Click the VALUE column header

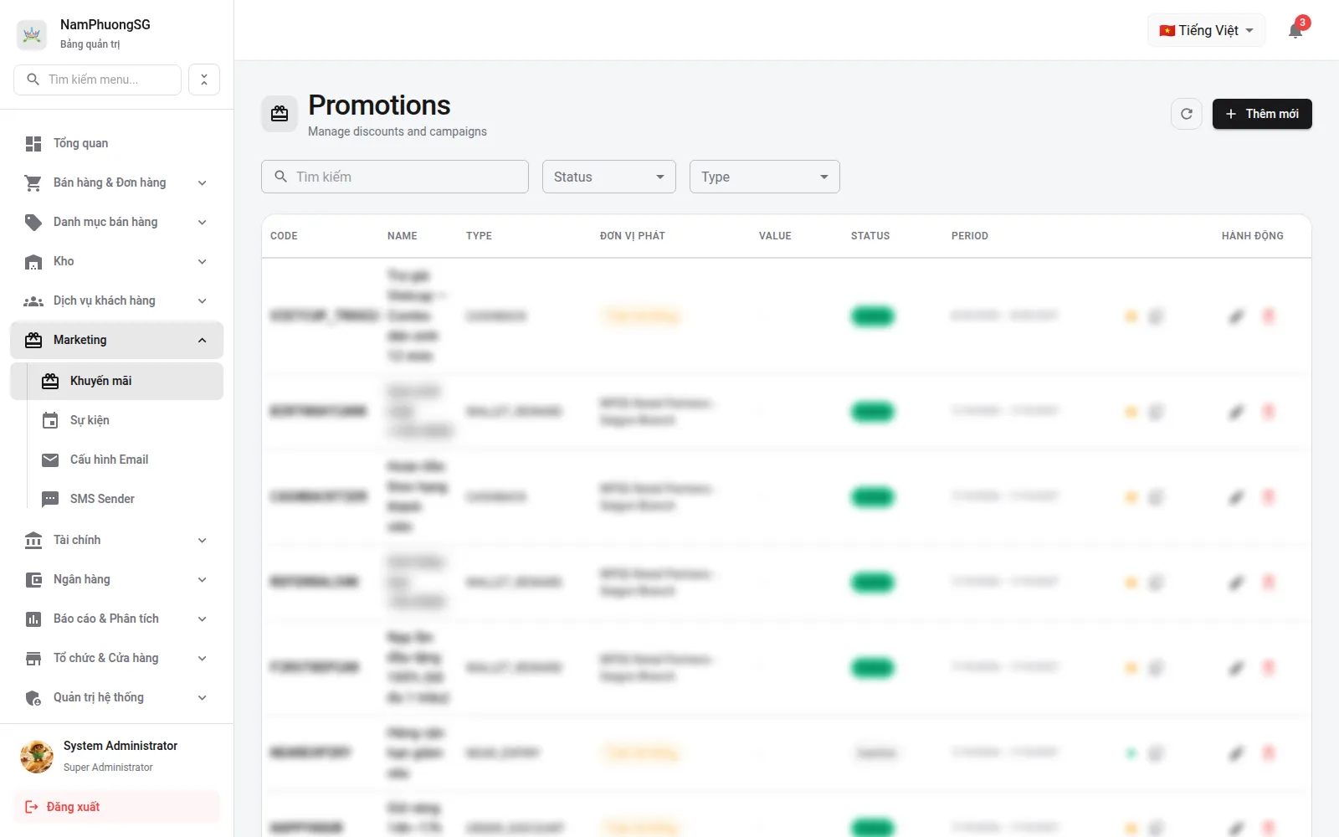tap(775, 236)
